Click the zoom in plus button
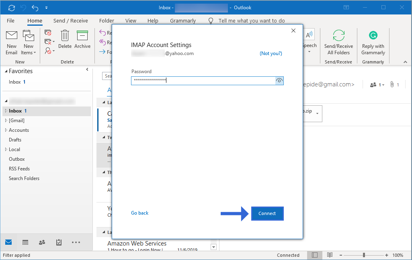Viewport: 412px width, 260px height. pyautogui.click(x=387, y=255)
